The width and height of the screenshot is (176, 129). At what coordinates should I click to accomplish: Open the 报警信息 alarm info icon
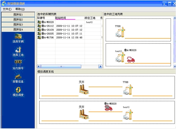(18, 78)
